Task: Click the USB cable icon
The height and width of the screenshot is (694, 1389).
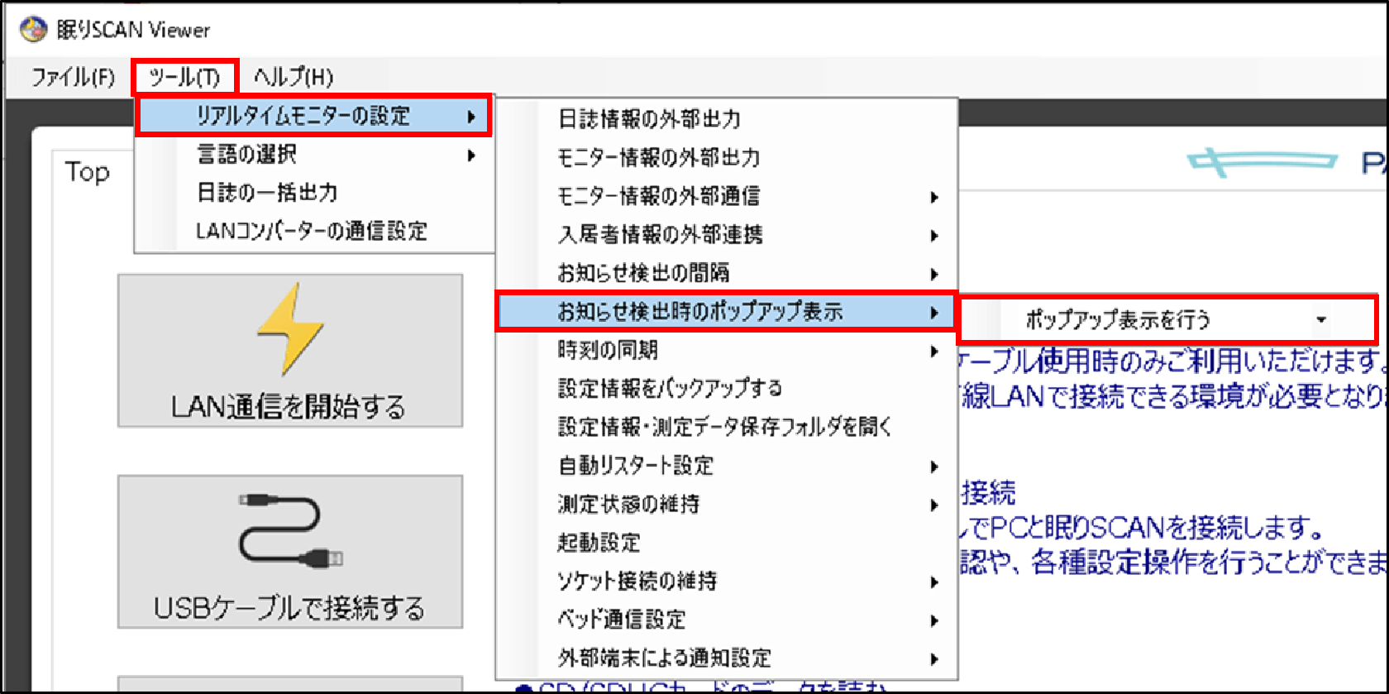Action: coord(290,532)
